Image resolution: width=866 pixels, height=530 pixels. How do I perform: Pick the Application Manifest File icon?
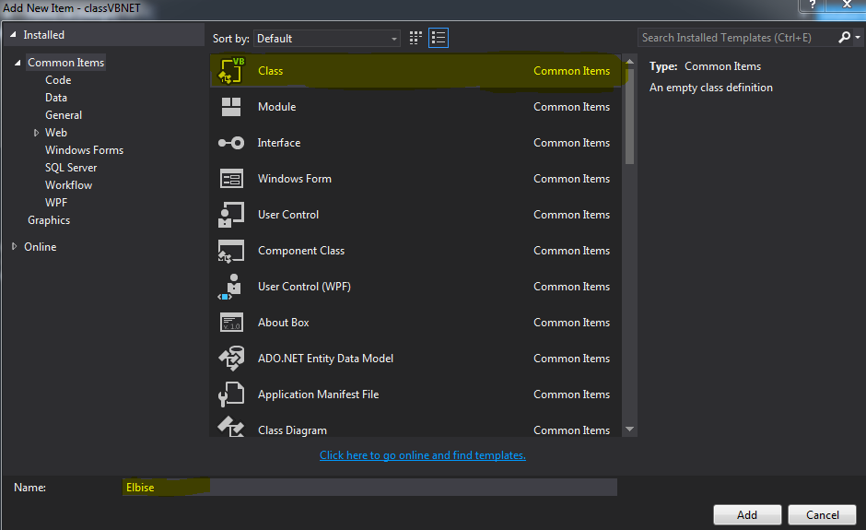coord(231,395)
